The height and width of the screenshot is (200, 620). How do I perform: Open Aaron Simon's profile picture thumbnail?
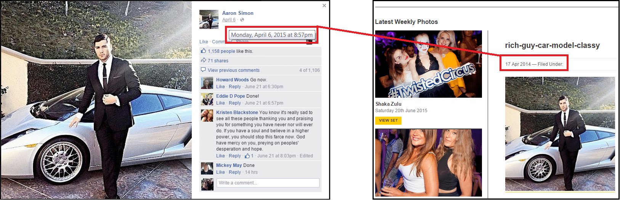pos(209,19)
